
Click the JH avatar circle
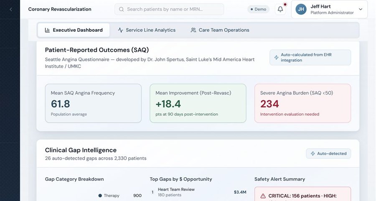[x=301, y=9]
